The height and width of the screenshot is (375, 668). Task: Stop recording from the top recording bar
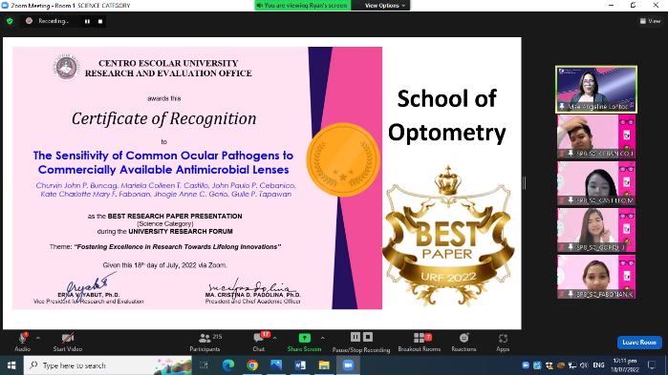point(100,21)
